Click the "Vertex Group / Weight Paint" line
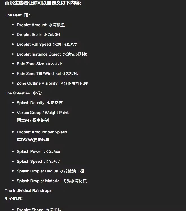This screenshot has width=186, height=211. (43, 113)
